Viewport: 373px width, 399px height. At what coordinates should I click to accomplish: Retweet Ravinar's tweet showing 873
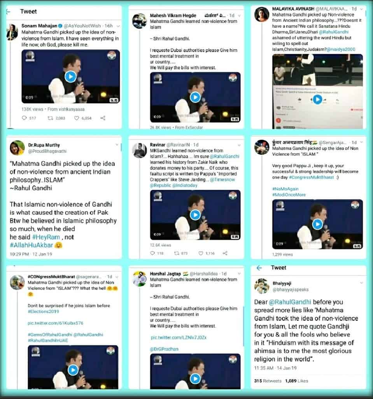tap(177, 253)
